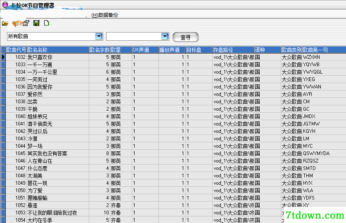Sort by the 歌曲代号 column header
The width and height of the screenshot is (346, 223).
tap(16, 50)
